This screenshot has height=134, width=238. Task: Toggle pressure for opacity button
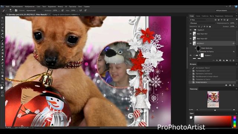62,10
